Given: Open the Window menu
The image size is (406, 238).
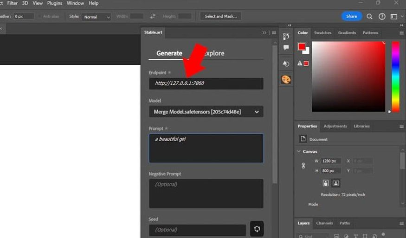Looking at the screenshot, I should tap(75, 3).
